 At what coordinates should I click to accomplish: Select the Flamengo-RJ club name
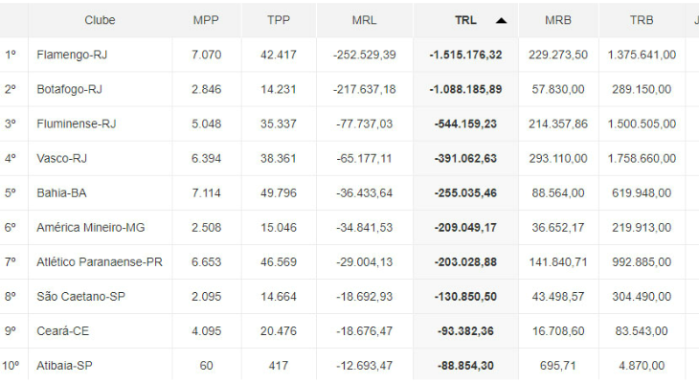[72, 55]
